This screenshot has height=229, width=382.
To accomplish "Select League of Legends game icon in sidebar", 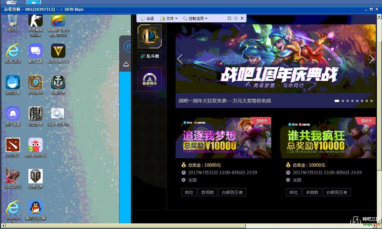I will coord(150,36).
